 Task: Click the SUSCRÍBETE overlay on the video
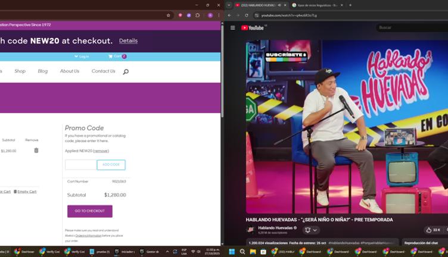pos(286,57)
